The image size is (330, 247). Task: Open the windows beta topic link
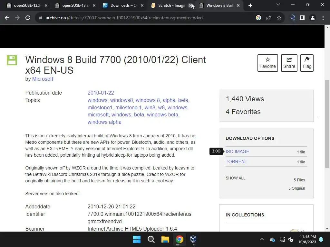click(162, 115)
